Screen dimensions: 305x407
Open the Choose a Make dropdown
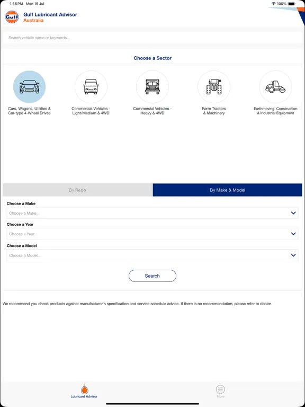pos(152,213)
